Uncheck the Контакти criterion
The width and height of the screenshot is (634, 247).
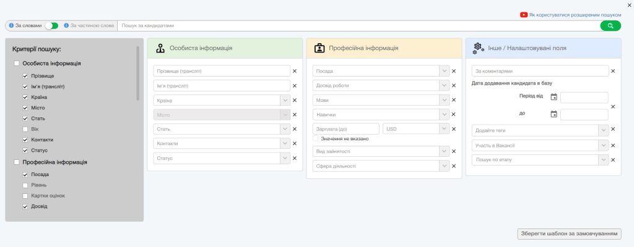tap(25, 140)
